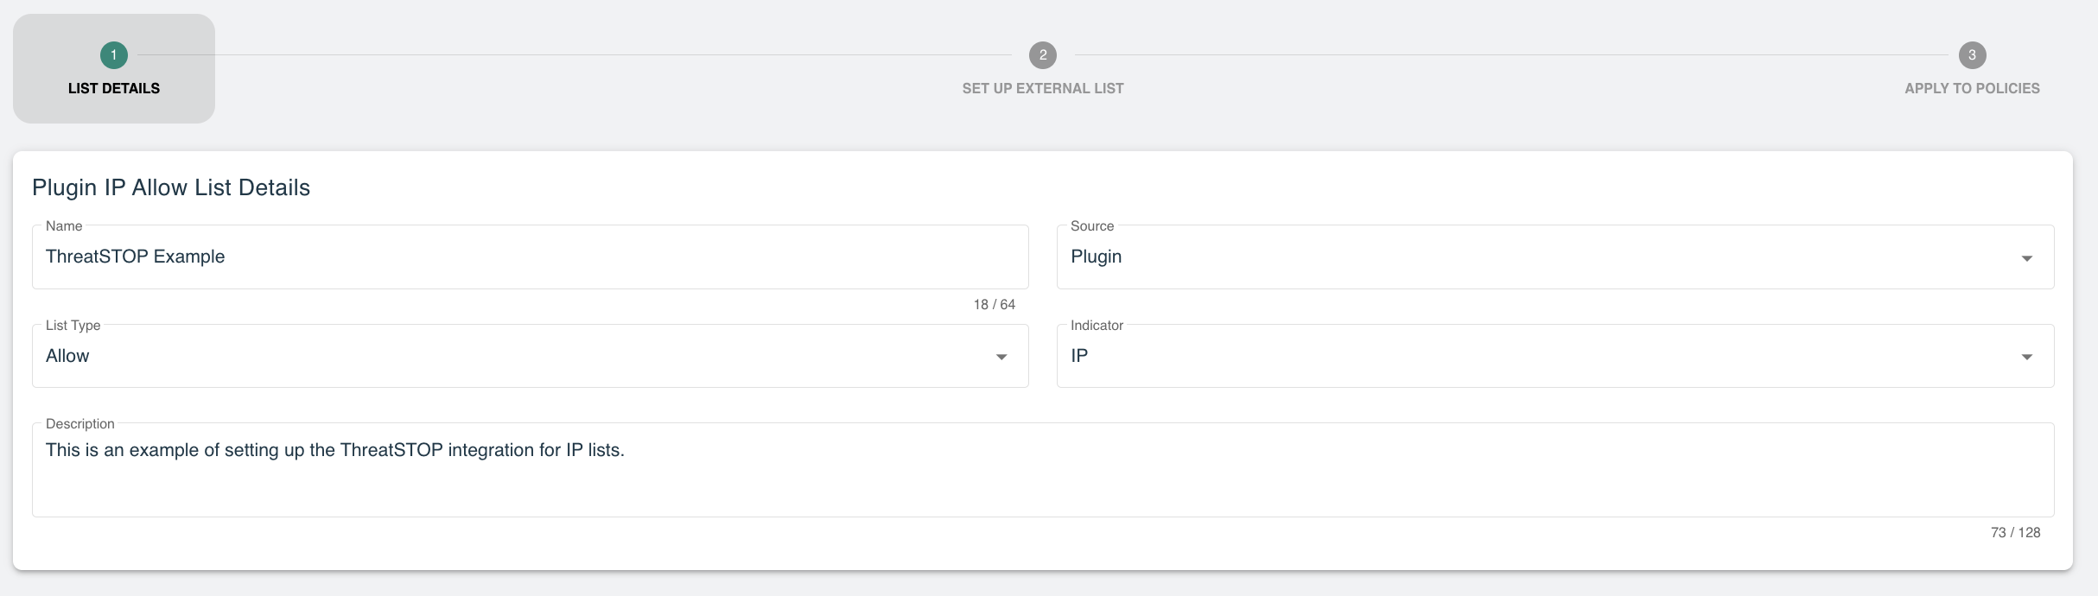Click the step 3 circle icon
The image size is (2098, 596).
point(1971,55)
